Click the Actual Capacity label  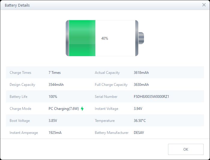(x=107, y=73)
